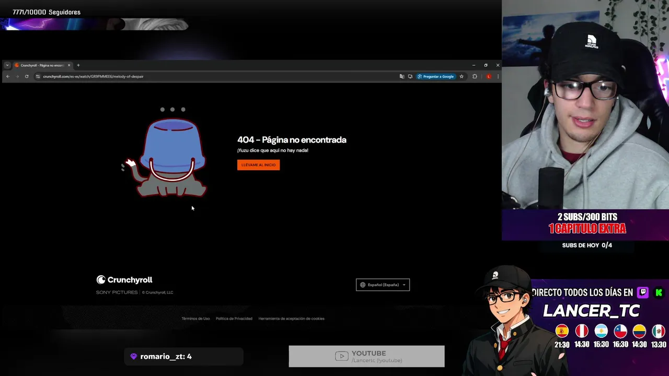Click the 1 CAPITULO EXTRA banner text

[x=587, y=228]
